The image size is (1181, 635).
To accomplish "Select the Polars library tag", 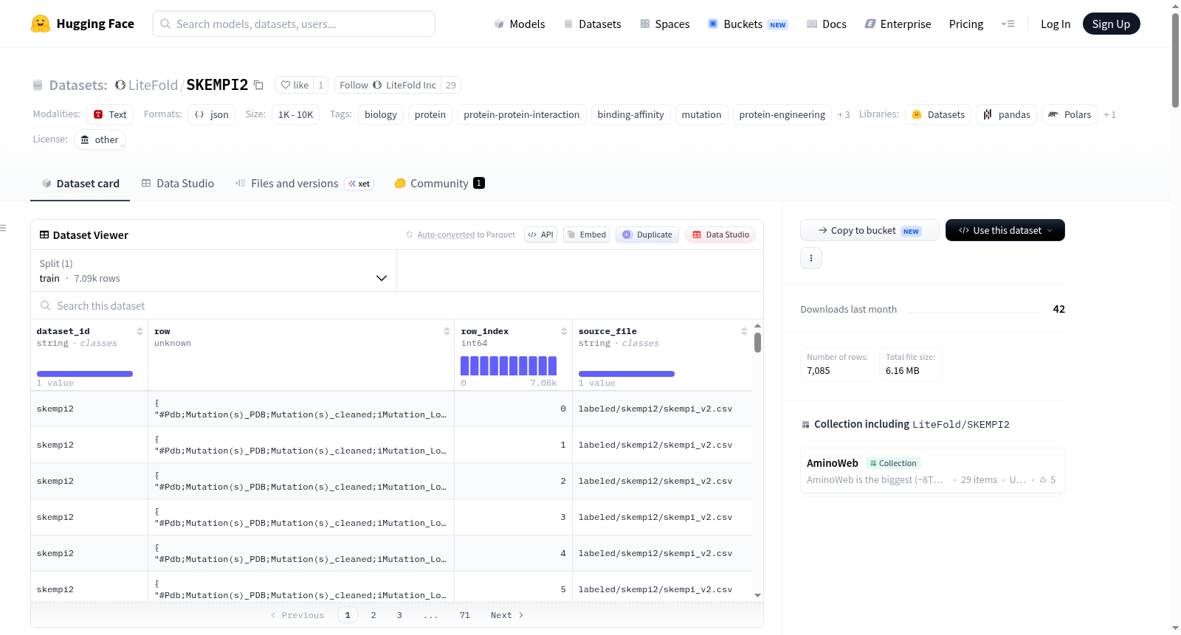I will [x=1070, y=114].
